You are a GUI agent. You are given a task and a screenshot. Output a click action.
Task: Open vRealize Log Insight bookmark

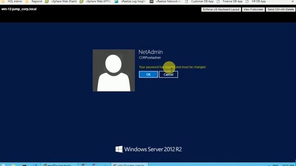130,1
